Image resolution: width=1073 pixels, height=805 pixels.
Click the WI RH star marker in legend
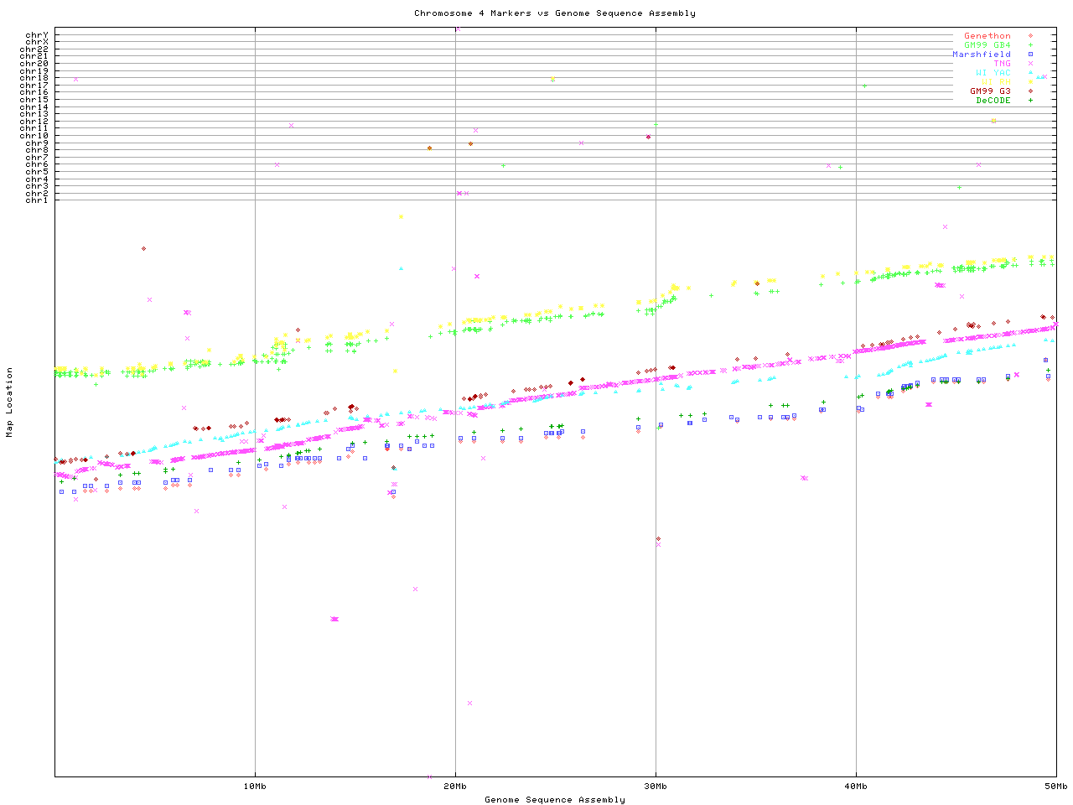1030,82
